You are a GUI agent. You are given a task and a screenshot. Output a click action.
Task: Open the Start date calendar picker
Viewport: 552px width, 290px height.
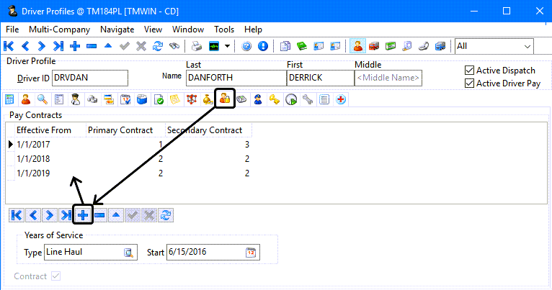251,253
